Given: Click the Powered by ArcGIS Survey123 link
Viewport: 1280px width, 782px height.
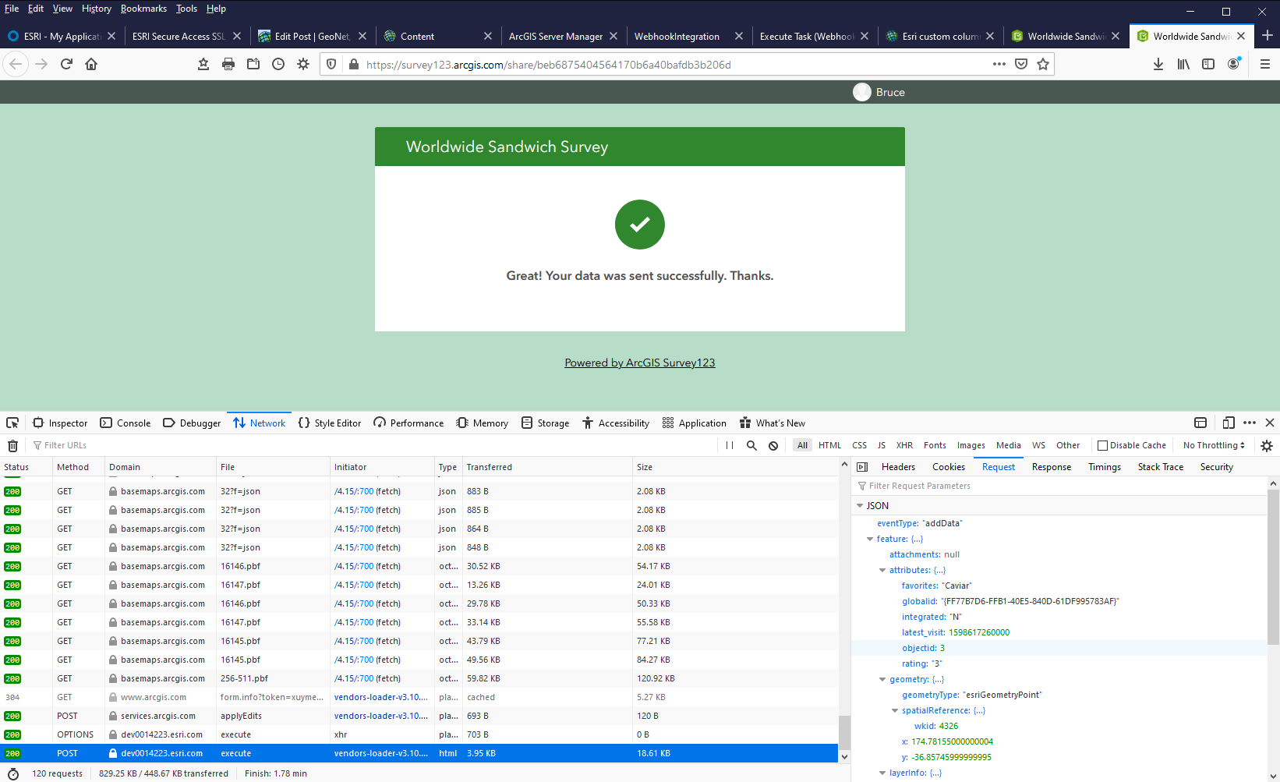Looking at the screenshot, I should (x=640, y=363).
